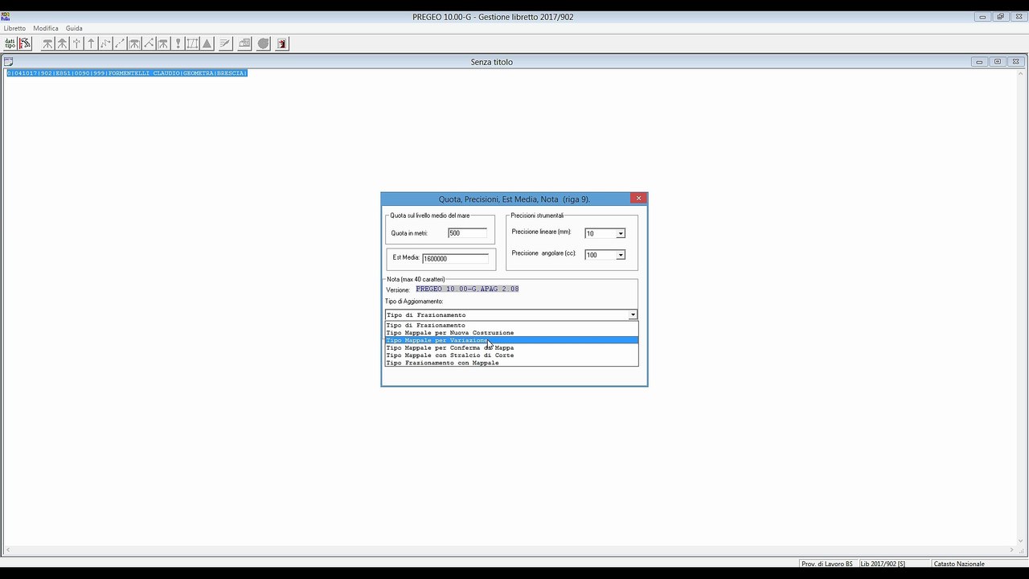Click the zigzag polyline with dots toolbar icon
The width and height of the screenshot is (1029, 579).
point(105,43)
